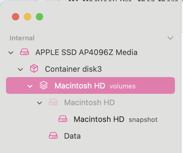Minimize the window with yellow button

(x=28, y=17)
